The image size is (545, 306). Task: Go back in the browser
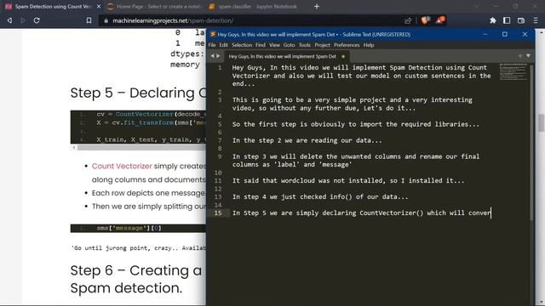pyautogui.click(x=9, y=20)
